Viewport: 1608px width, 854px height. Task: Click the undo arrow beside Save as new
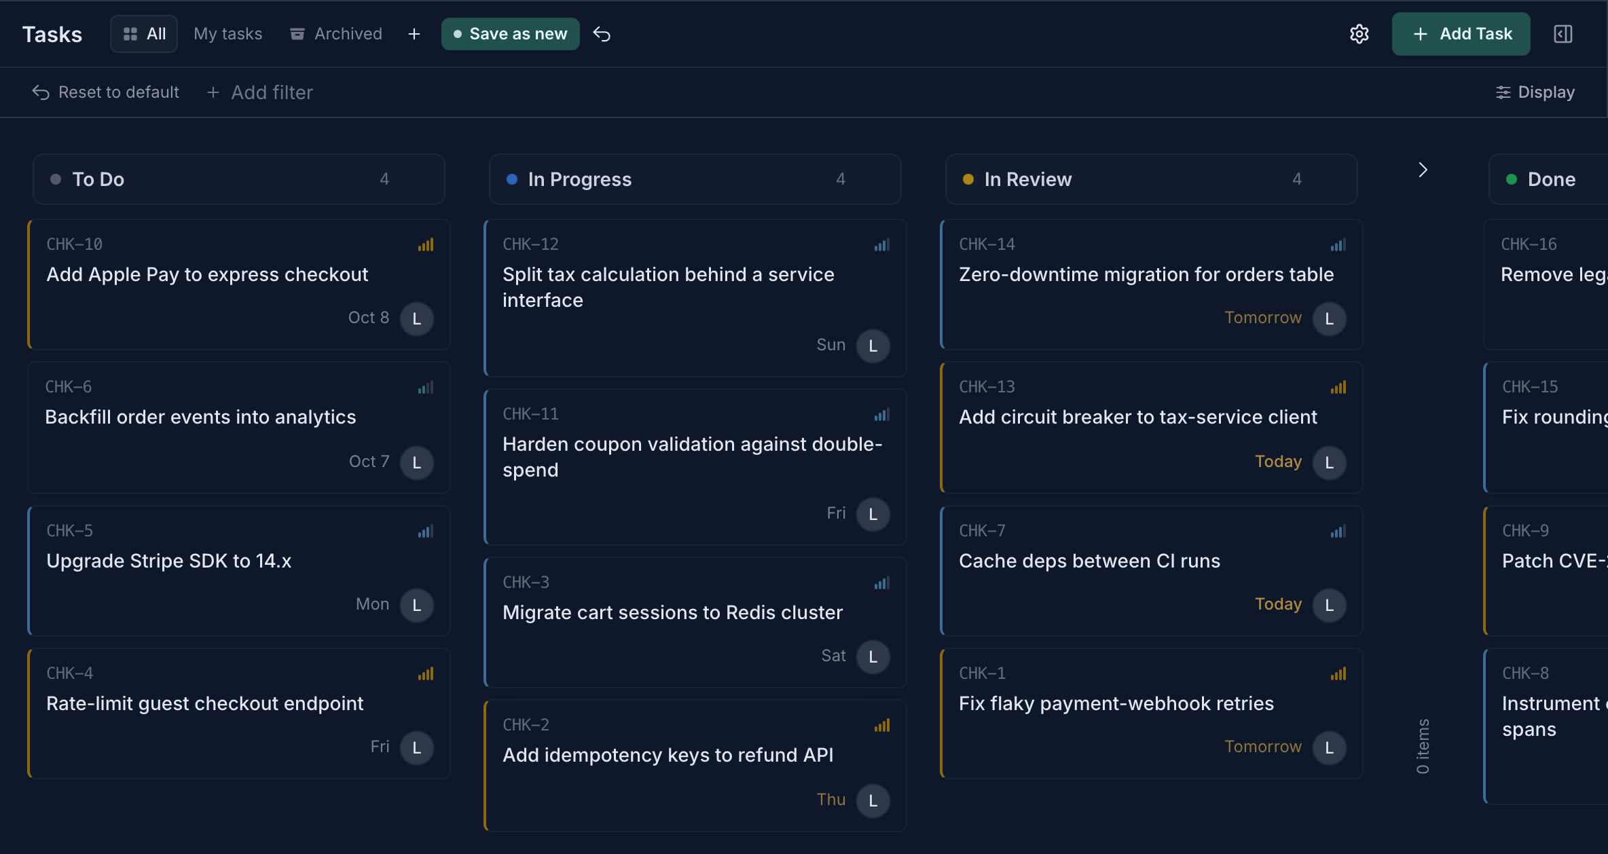[x=602, y=34]
